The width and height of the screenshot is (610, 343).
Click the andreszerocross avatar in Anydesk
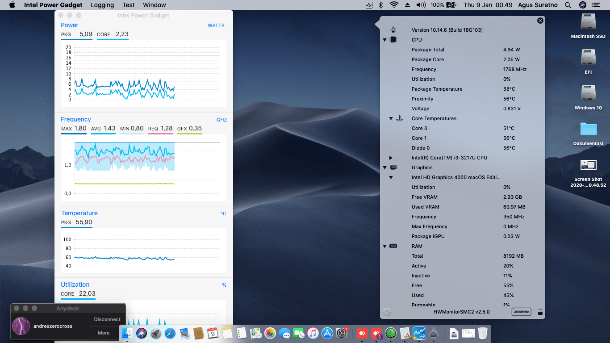[21, 326]
